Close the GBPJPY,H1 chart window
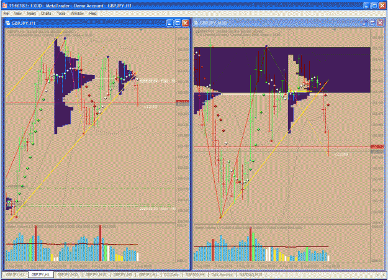388x280 pixels. [186, 23]
